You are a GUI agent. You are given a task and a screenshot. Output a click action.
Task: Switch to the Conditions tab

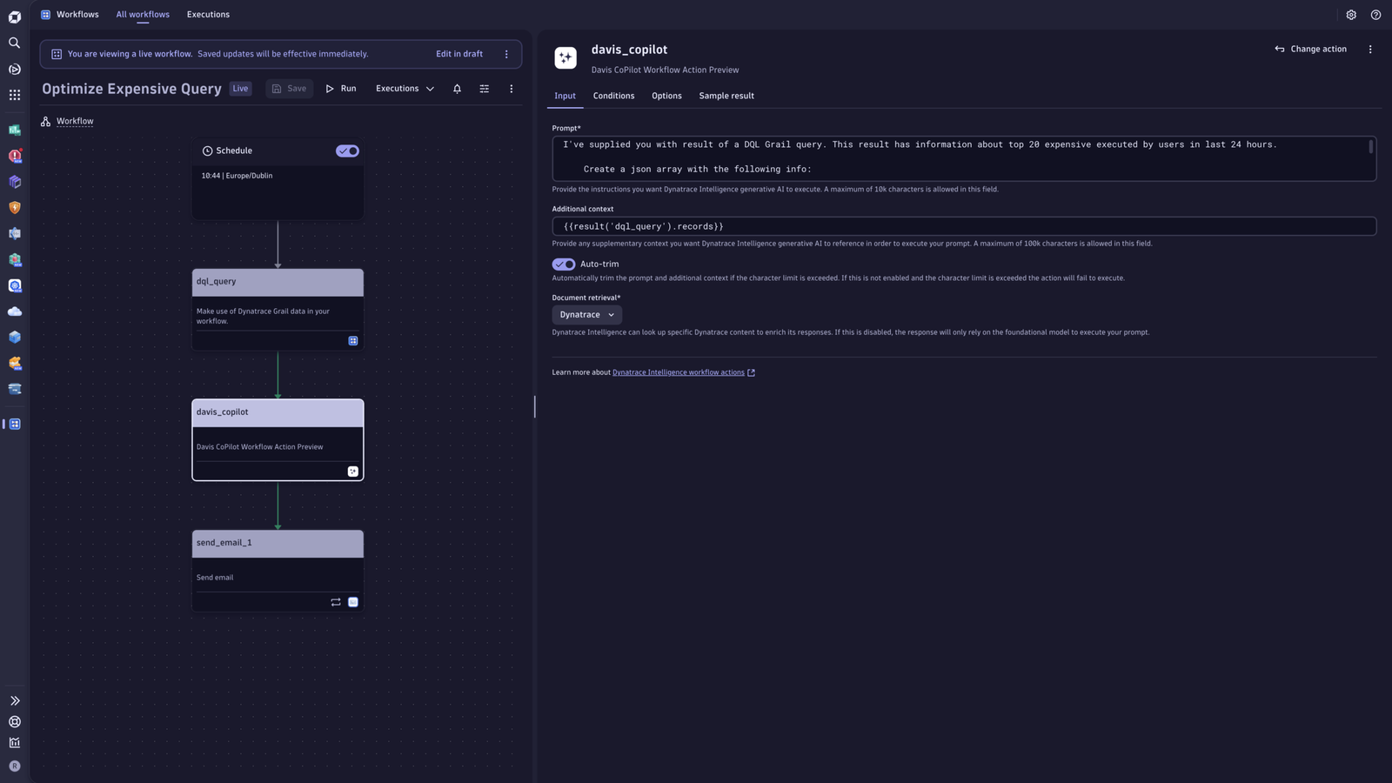click(x=614, y=96)
